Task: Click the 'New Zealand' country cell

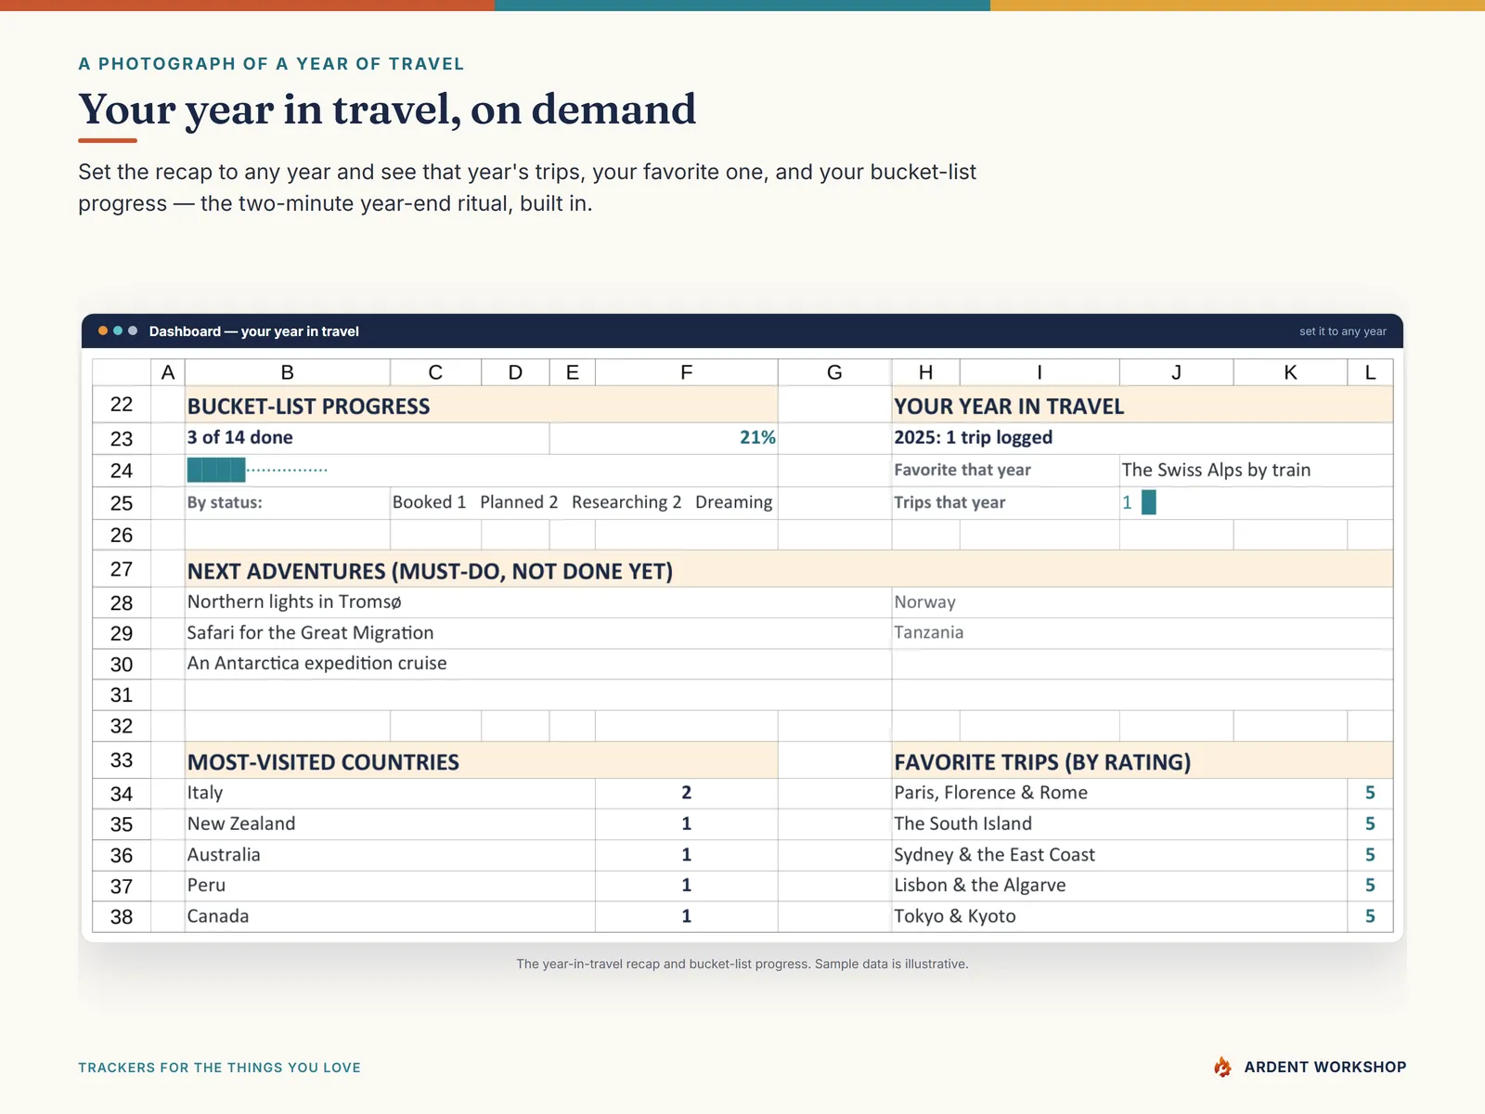Action: 390,824
